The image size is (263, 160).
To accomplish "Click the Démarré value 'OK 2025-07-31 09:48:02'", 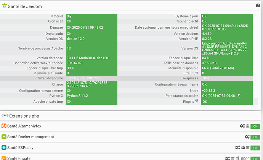I will tap(85, 27).
